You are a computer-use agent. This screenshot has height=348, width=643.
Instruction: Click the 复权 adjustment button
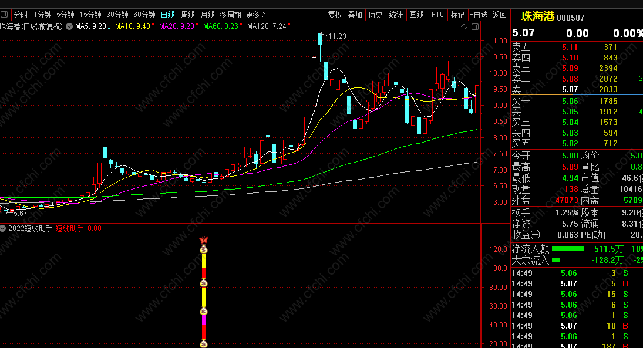click(x=335, y=15)
